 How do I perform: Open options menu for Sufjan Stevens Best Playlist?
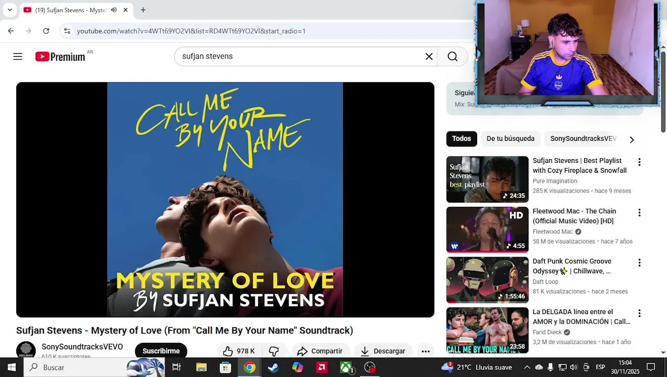[x=639, y=162]
